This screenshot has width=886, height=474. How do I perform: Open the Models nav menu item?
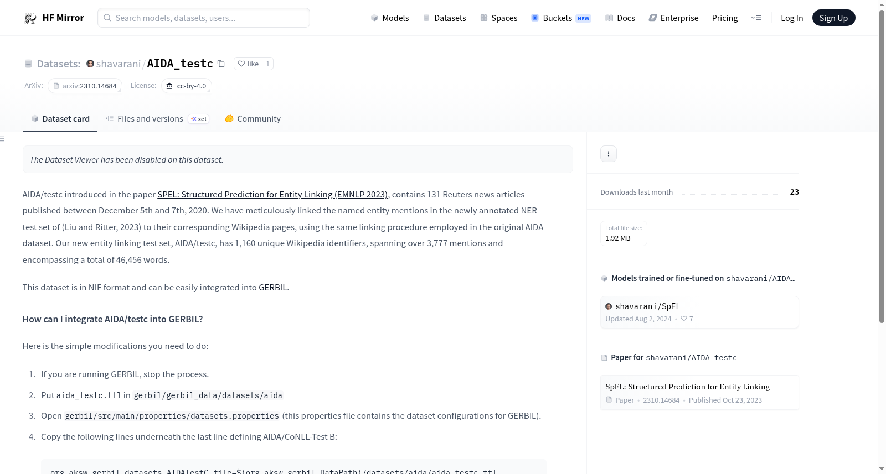pos(390,18)
